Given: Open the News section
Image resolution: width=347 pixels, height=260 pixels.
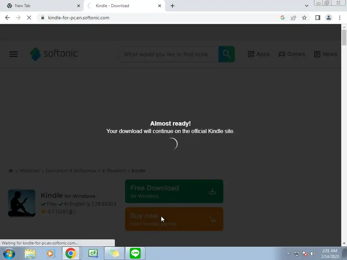Looking at the screenshot, I should [x=325, y=54].
